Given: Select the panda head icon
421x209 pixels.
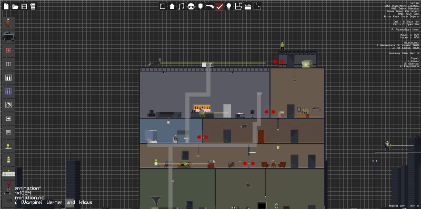Looking at the screenshot, I should [191, 6].
